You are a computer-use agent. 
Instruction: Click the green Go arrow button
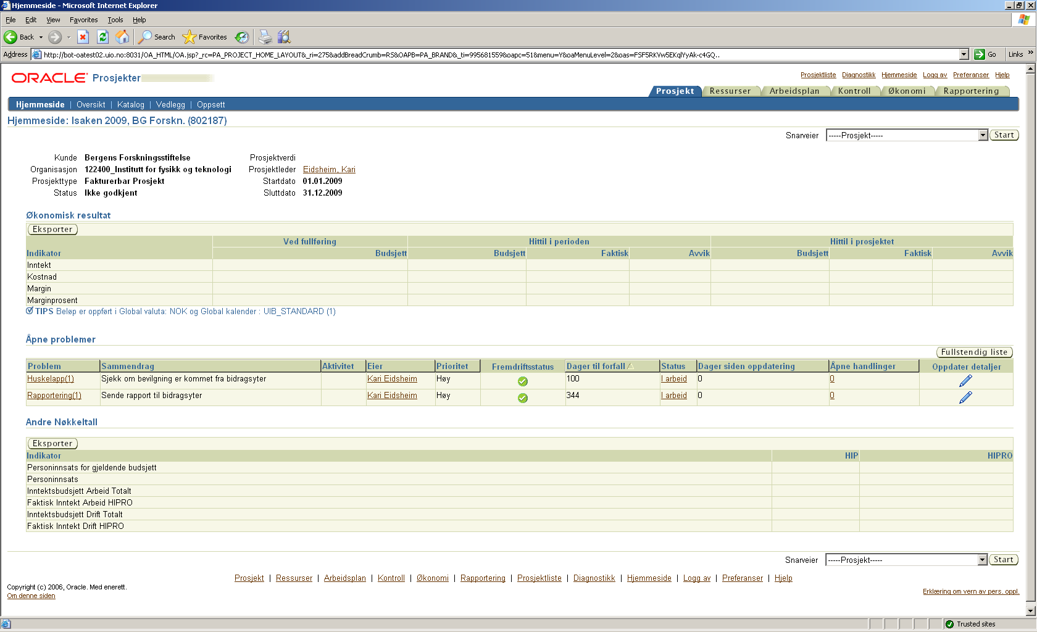pos(980,54)
